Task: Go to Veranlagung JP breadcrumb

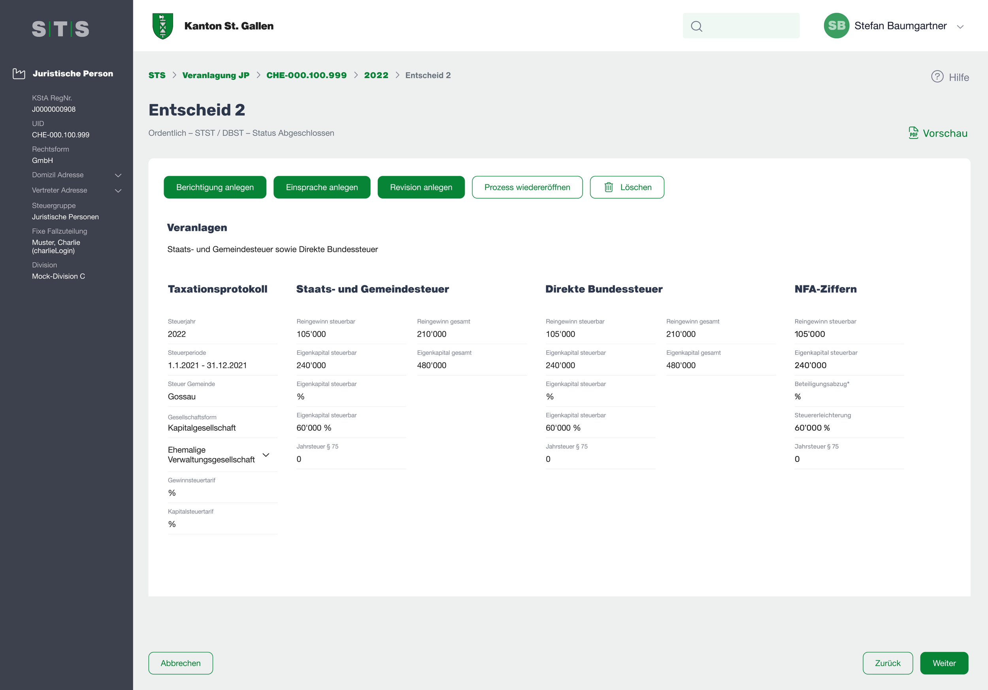Action: tap(216, 75)
